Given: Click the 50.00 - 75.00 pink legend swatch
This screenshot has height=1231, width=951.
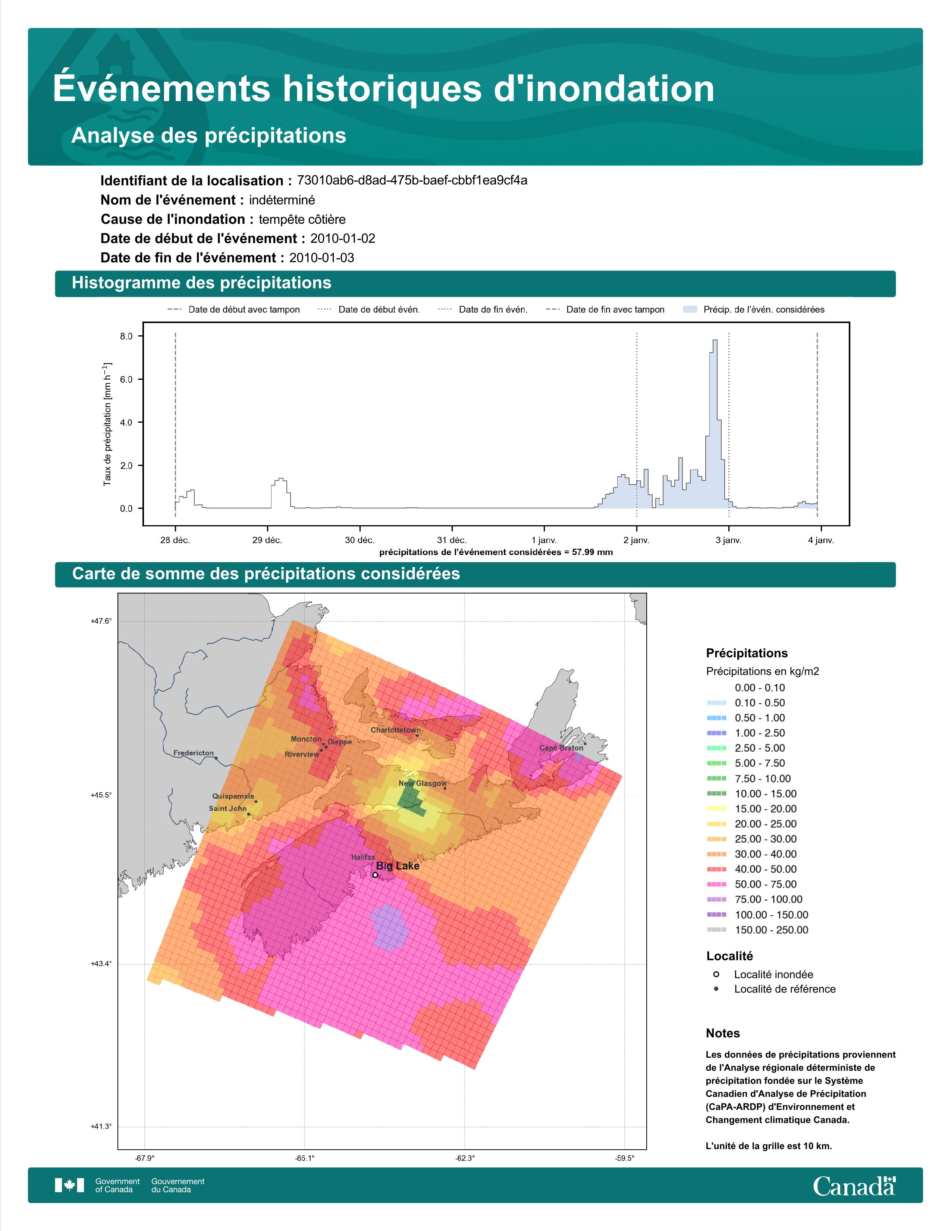Looking at the screenshot, I should (716, 884).
